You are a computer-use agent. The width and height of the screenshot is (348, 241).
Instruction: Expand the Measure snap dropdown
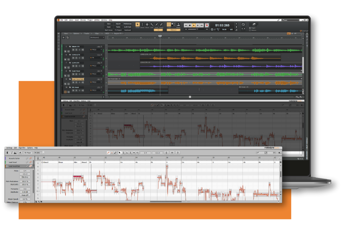click(173, 30)
